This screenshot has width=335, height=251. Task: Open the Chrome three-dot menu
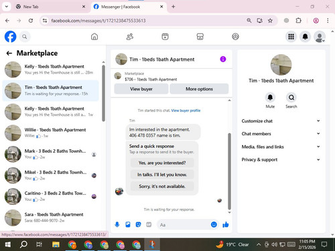coord(328,21)
